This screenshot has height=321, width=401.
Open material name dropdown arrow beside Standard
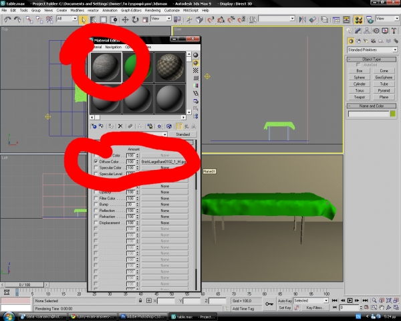coord(164,134)
